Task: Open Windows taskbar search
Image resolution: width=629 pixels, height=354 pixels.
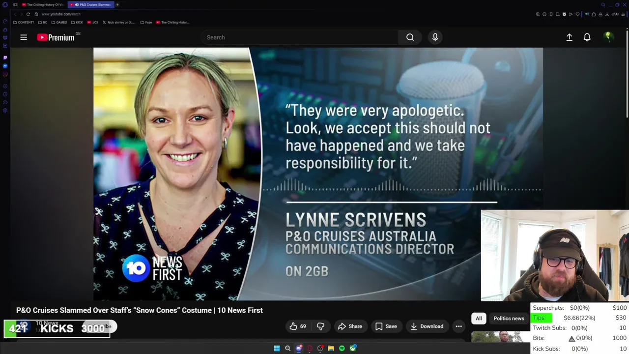Action: (x=288, y=348)
